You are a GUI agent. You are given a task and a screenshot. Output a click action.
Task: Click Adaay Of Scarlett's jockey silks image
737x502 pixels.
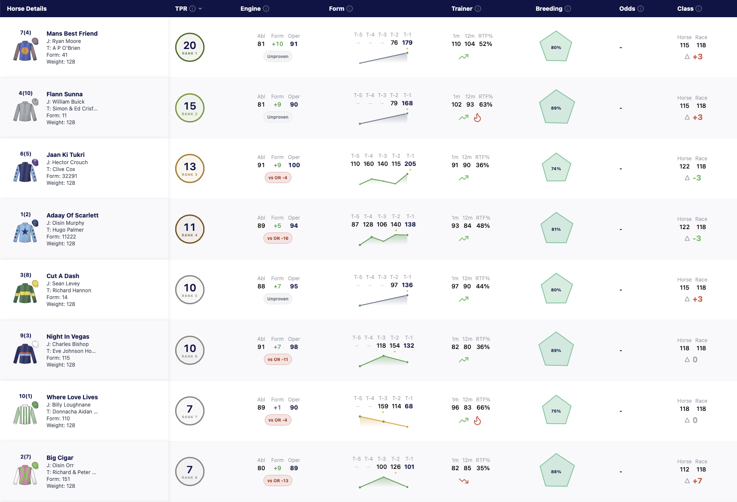click(x=25, y=232)
